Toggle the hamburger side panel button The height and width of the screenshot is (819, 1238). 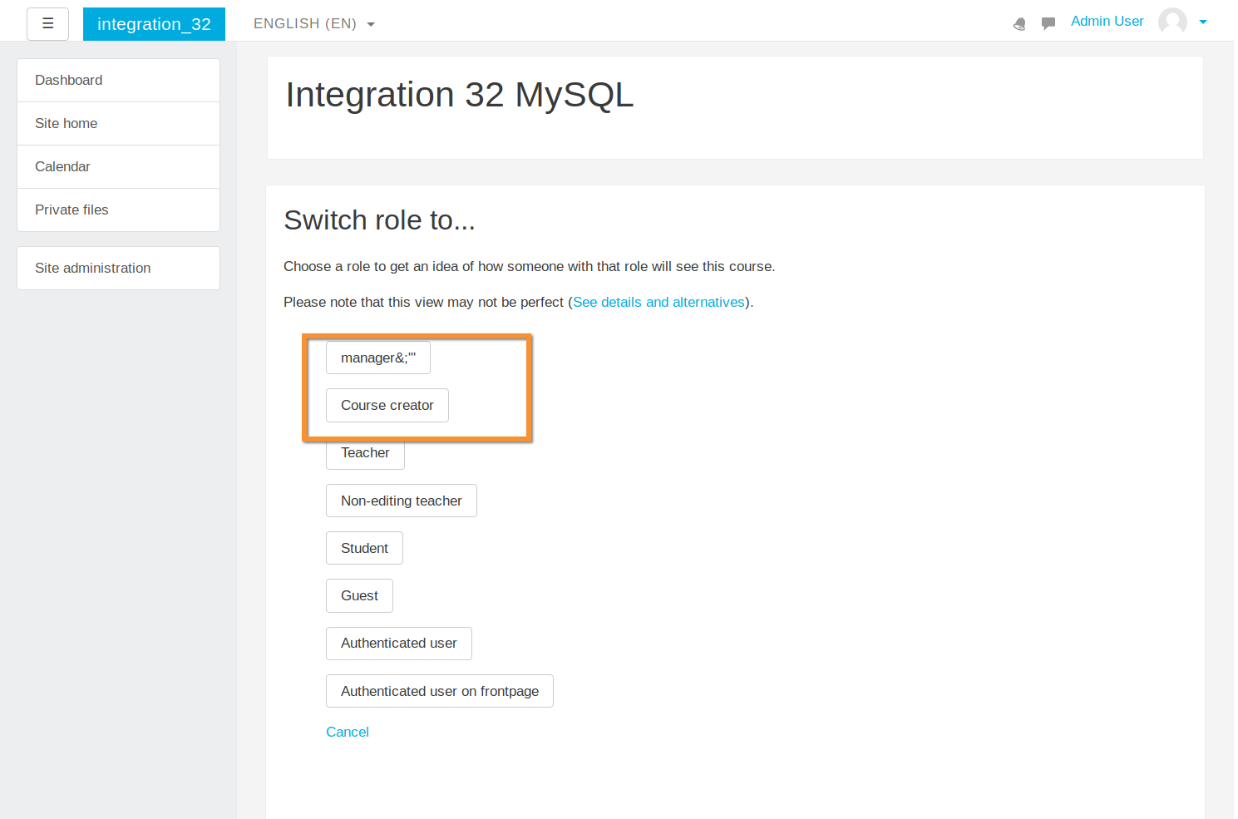click(x=47, y=23)
